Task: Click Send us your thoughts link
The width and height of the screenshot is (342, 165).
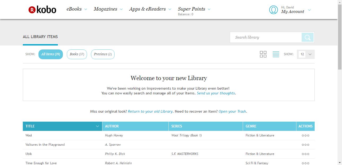Action: (216, 93)
